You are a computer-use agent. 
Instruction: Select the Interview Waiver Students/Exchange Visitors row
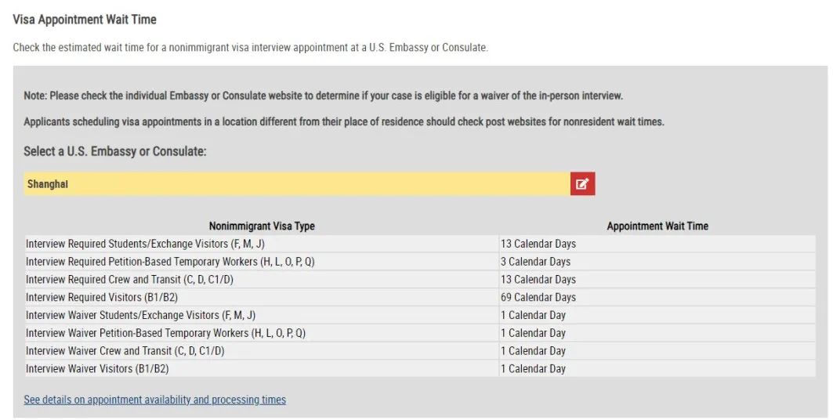pos(420,316)
